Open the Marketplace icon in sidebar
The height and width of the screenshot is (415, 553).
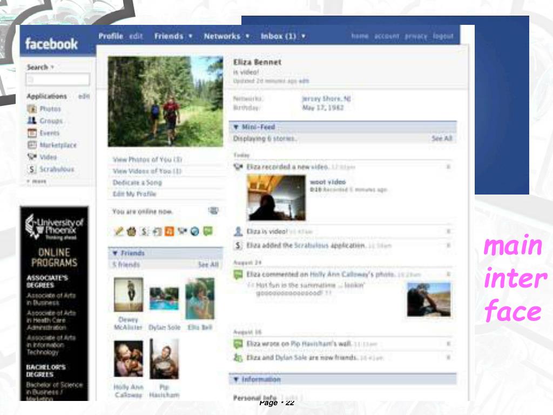[32, 145]
